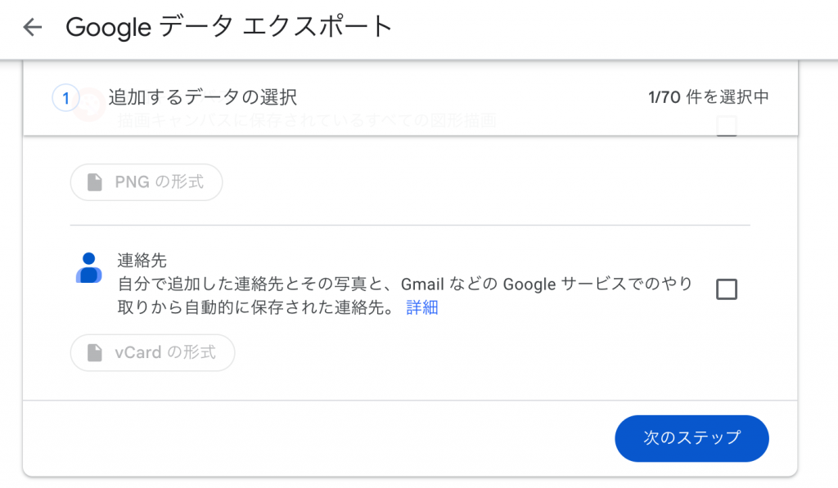The height and width of the screenshot is (488, 838).
Task: Click the file icon in vCard の形式 chip
Action: (x=95, y=352)
